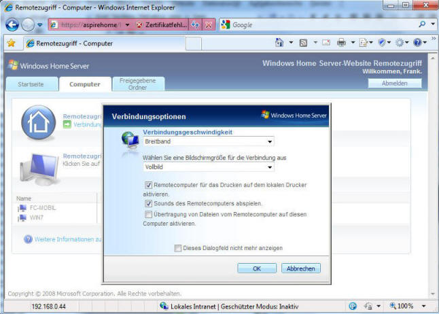Cancel the dialog with Abbrechen
Image resolution: width=439 pixels, height=314 pixels.
(x=300, y=268)
